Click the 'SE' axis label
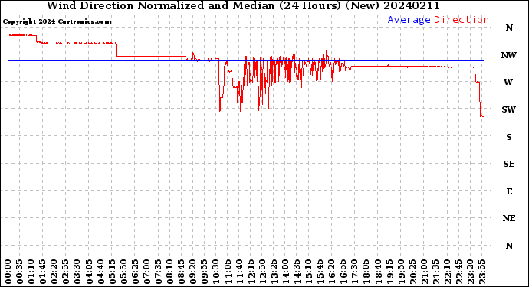Screen dimensions: 529x287 [509, 164]
